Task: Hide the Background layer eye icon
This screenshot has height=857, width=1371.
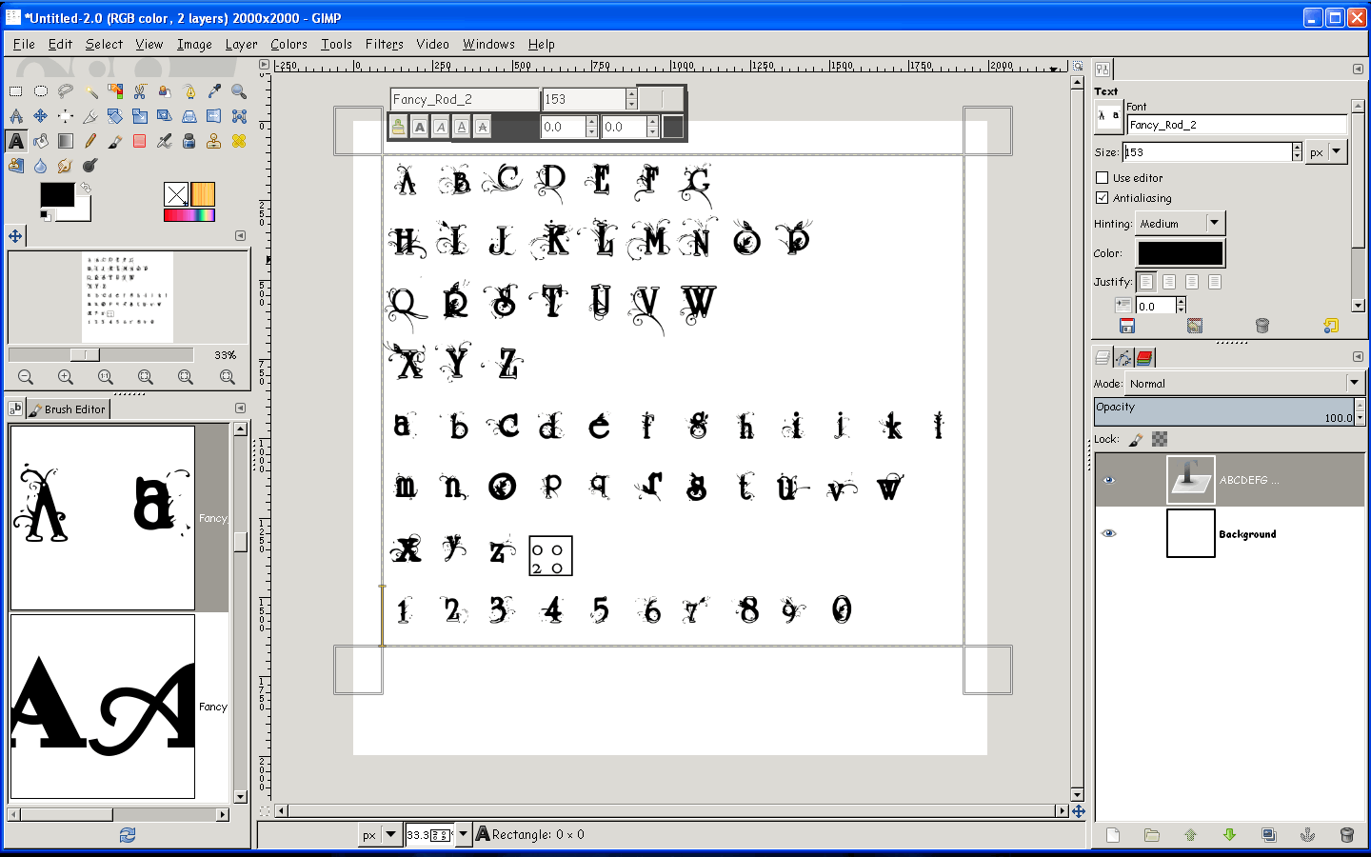Action: pyautogui.click(x=1108, y=533)
